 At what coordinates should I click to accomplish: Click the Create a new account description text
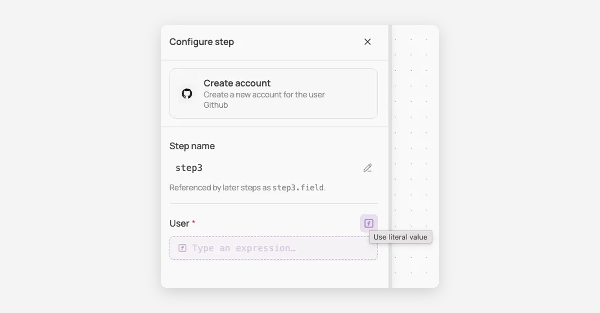(264, 95)
